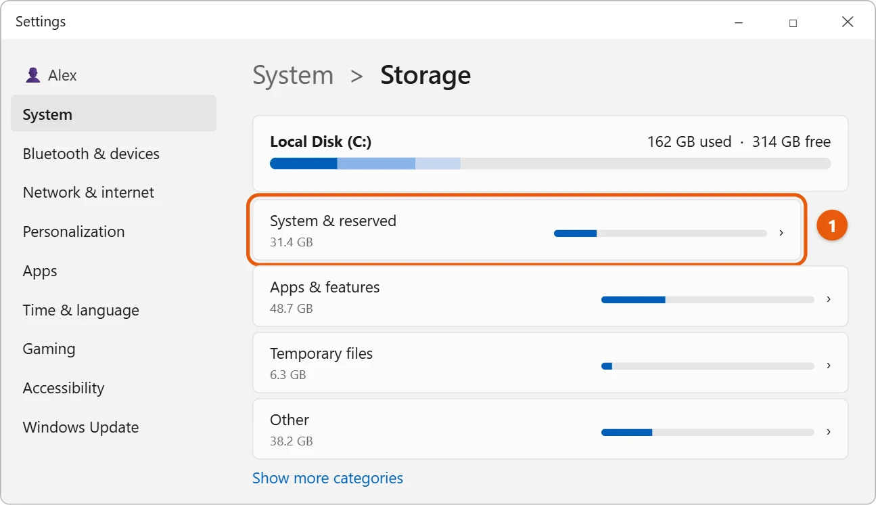Click Show more categories link
Image resolution: width=876 pixels, height=505 pixels.
(327, 478)
